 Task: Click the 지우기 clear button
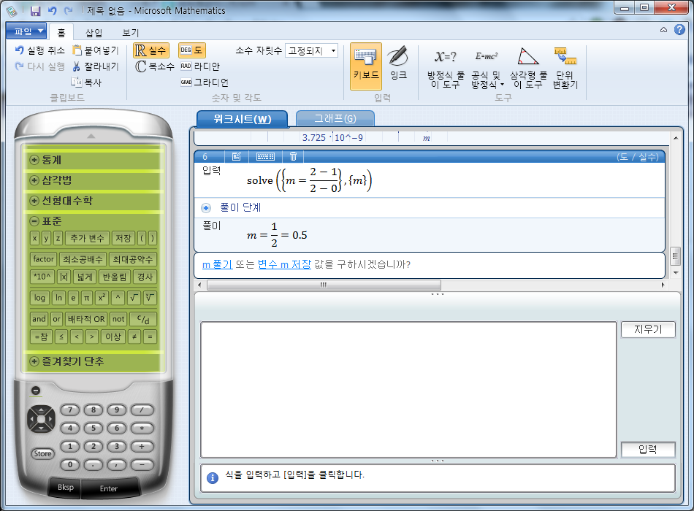tap(648, 329)
